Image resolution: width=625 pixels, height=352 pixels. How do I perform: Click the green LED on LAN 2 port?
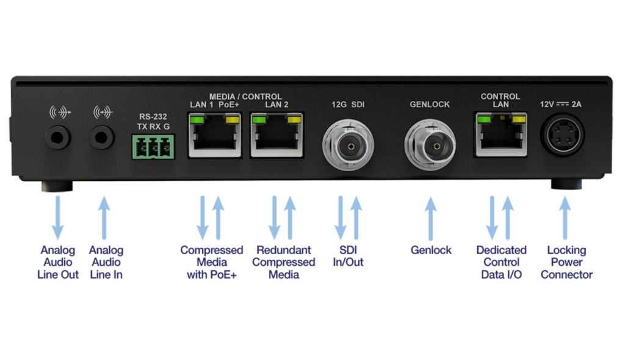[x=259, y=120]
